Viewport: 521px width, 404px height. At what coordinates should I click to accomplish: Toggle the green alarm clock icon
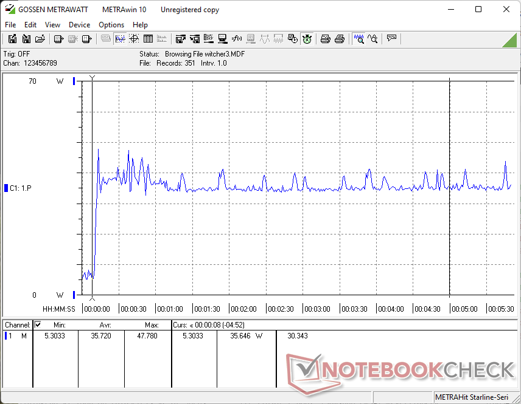307,39
